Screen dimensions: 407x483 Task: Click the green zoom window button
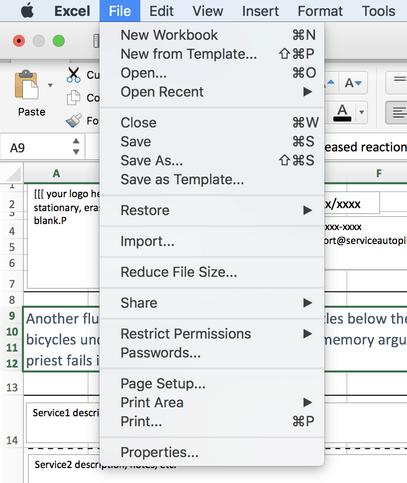[x=59, y=41]
